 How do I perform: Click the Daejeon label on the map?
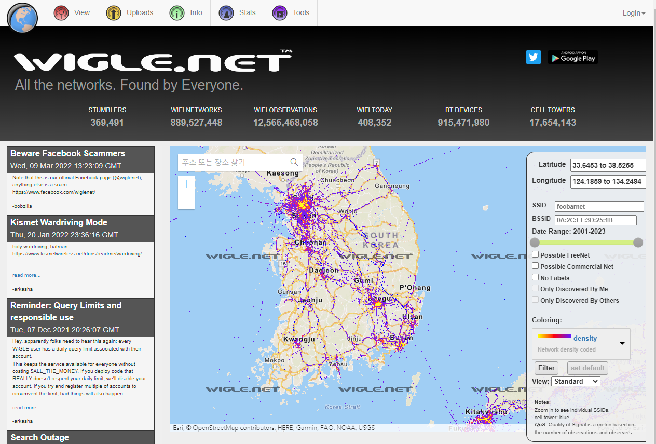[x=324, y=270]
